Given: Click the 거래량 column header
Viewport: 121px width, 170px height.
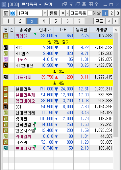Looking at the screenshot, I should click(x=101, y=30).
